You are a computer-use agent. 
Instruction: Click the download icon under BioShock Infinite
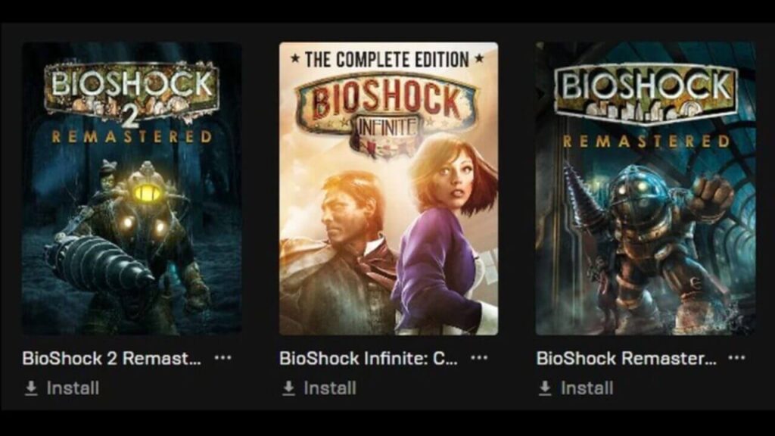point(288,388)
